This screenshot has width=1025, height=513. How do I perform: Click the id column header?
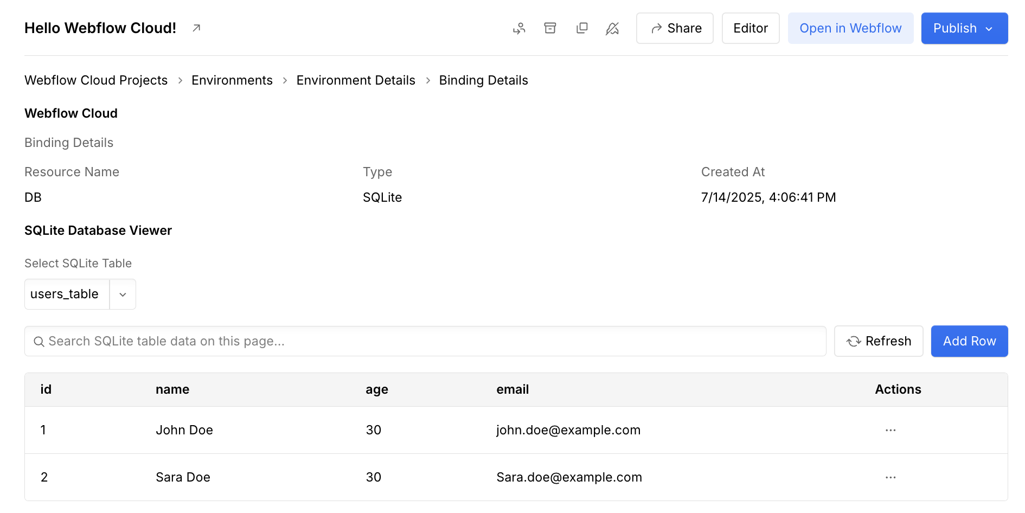tap(46, 389)
